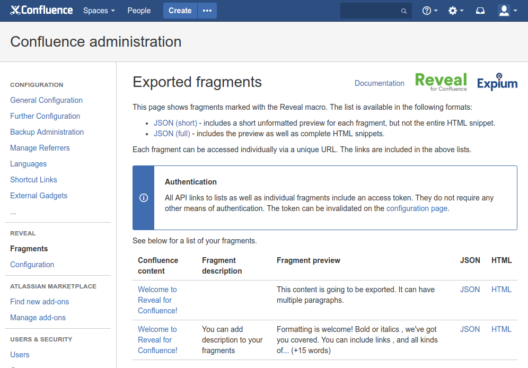Click the Reveal for Confluence logo
This screenshot has height=368, width=528.
[441, 82]
